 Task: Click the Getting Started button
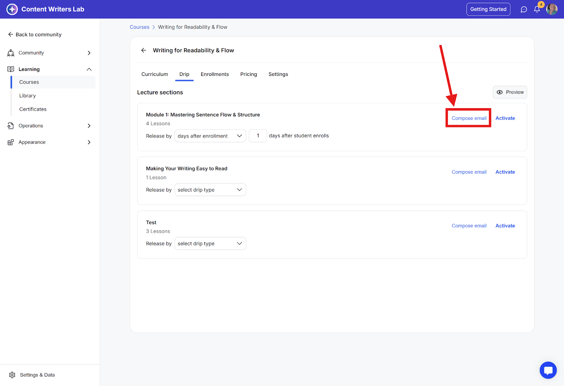coord(488,10)
